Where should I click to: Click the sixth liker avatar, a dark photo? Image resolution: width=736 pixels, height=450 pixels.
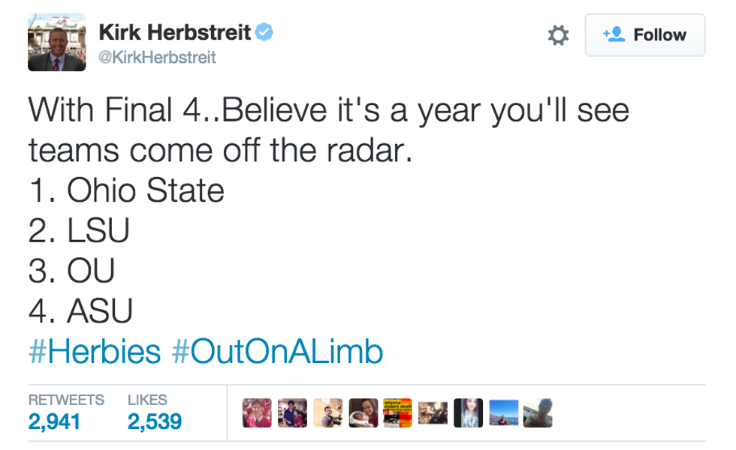(433, 412)
